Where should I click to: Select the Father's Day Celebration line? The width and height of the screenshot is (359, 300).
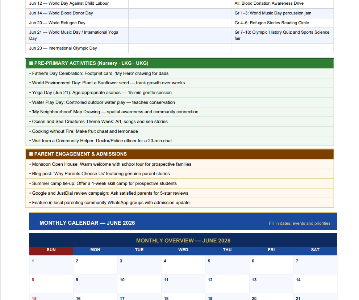pyautogui.click(x=180, y=73)
